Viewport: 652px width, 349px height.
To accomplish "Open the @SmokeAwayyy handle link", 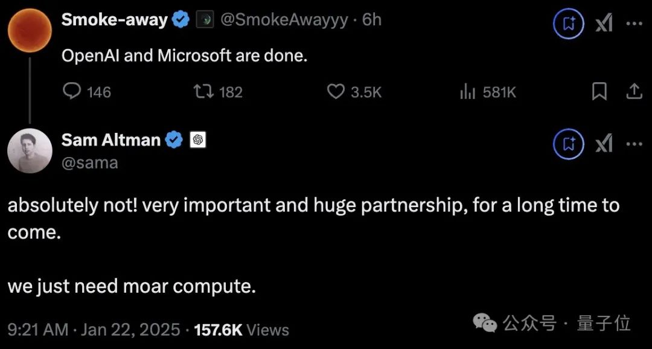I will [284, 20].
